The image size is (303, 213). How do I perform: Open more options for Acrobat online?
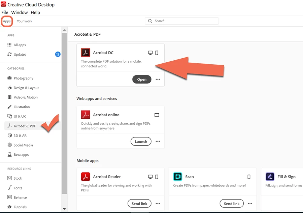click(x=158, y=142)
